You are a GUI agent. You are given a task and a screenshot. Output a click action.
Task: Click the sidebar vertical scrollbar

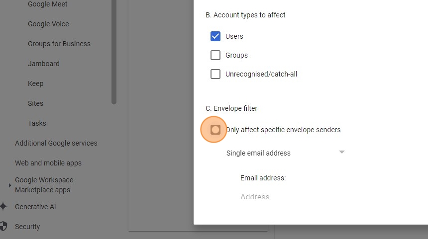point(114,52)
